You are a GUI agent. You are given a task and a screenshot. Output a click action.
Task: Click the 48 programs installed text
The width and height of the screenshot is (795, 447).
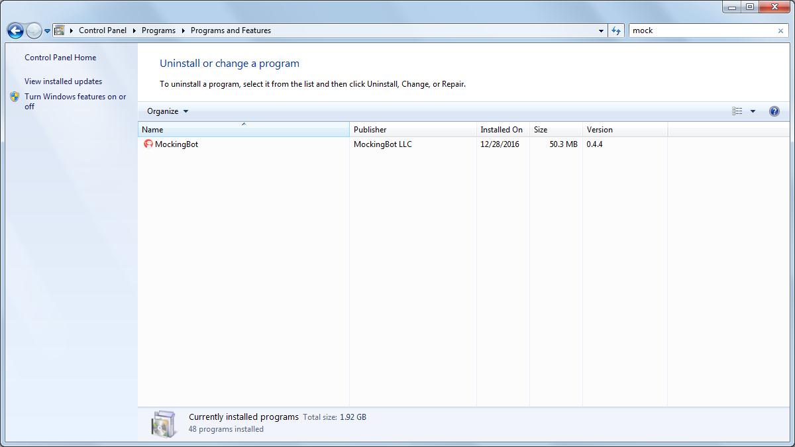click(226, 429)
